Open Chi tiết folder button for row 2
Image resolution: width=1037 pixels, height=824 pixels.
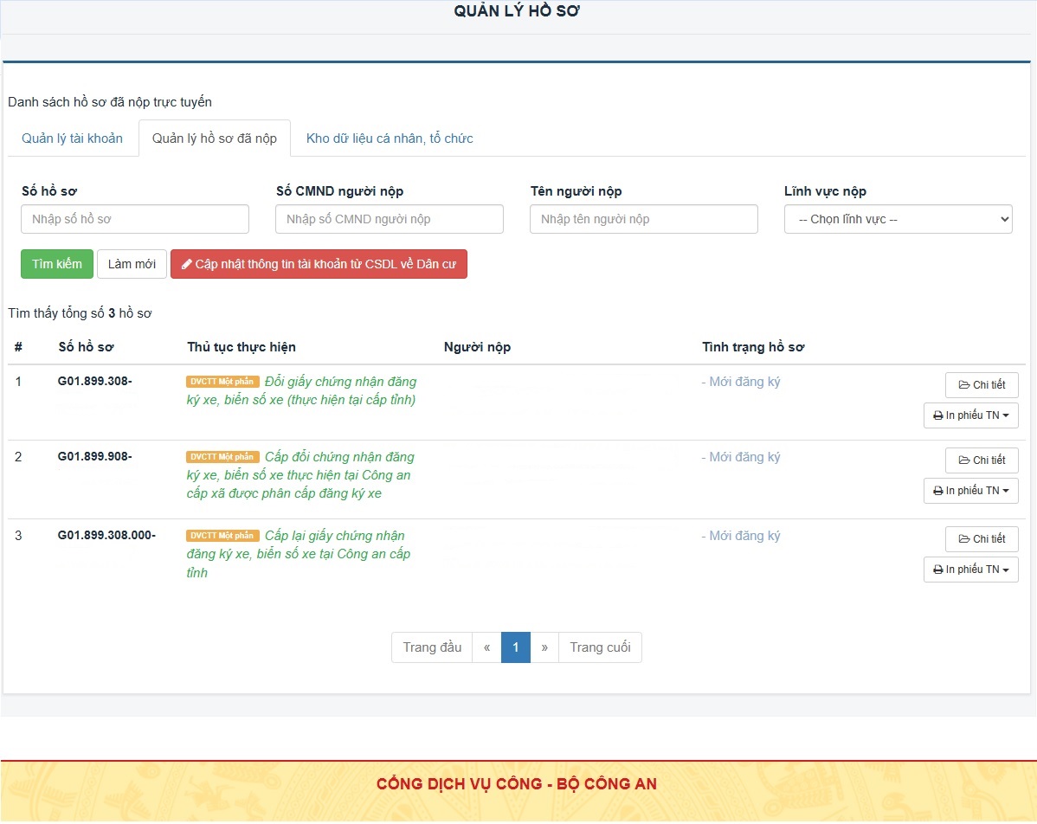coord(982,460)
